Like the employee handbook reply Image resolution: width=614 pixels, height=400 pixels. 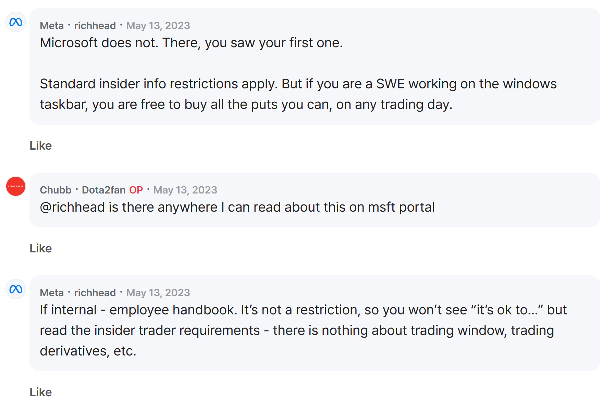click(x=41, y=392)
